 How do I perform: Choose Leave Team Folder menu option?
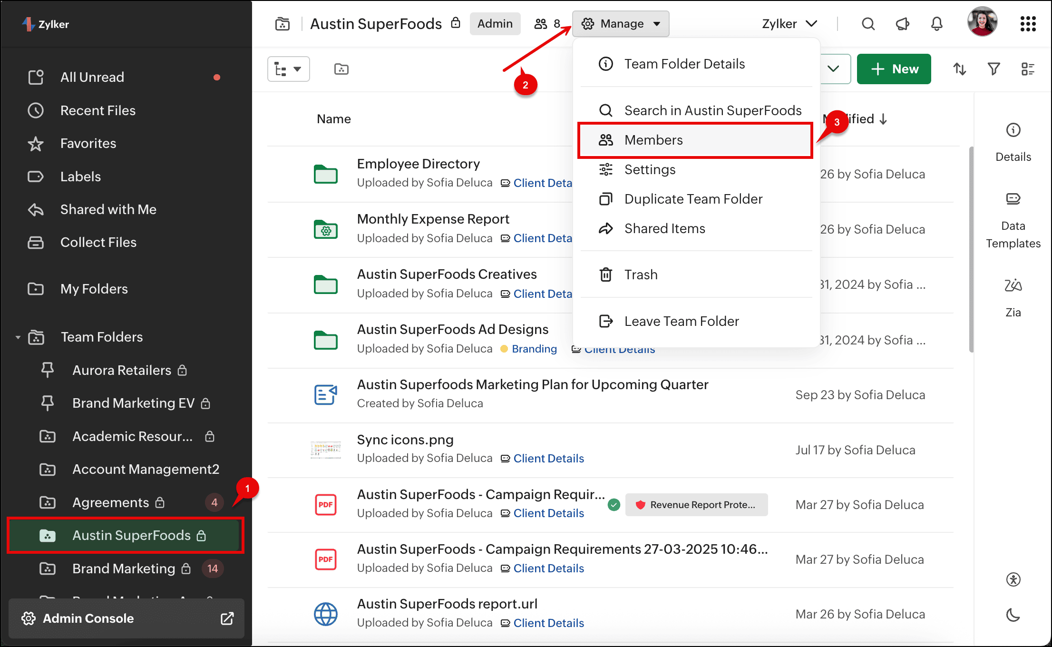coord(681,321)
